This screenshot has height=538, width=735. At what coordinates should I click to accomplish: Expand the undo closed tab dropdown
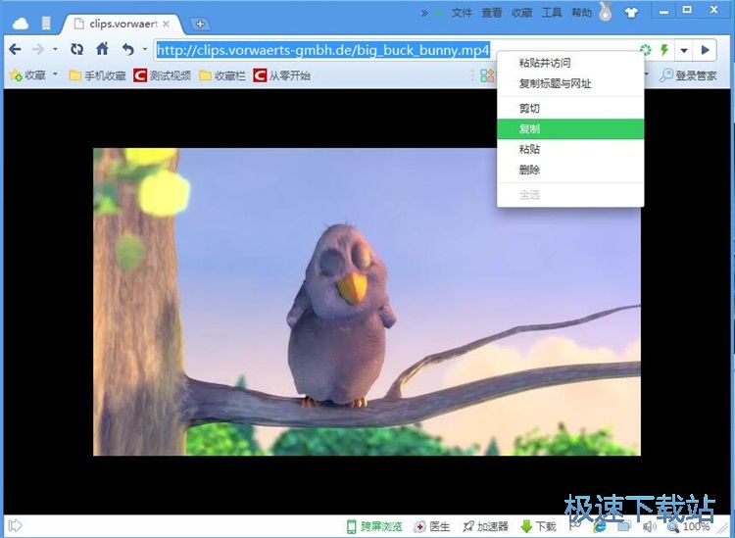point(145,49)
